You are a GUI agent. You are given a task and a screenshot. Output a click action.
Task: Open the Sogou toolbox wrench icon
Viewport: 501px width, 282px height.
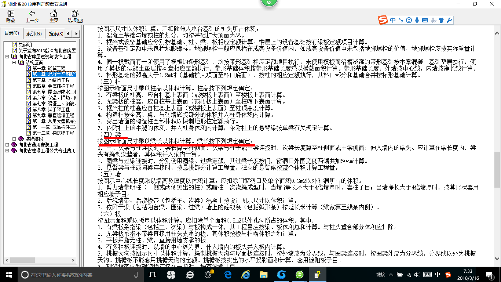click(449, 21)
